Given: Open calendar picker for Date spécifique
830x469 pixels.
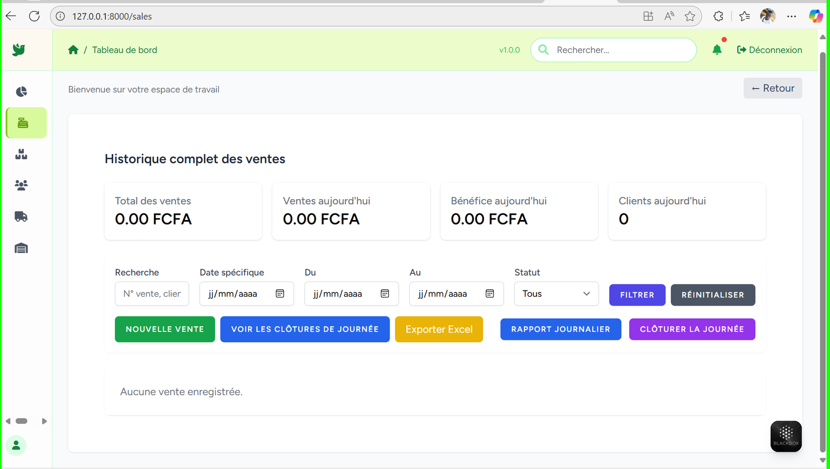Looking at the screenshot, I should pos(280,294).
